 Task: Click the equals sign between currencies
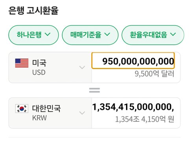(94, 90)
